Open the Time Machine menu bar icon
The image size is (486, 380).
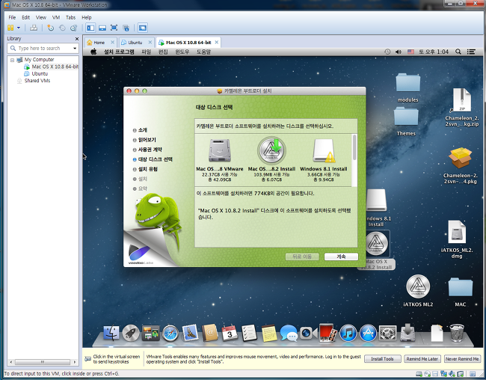387,52
